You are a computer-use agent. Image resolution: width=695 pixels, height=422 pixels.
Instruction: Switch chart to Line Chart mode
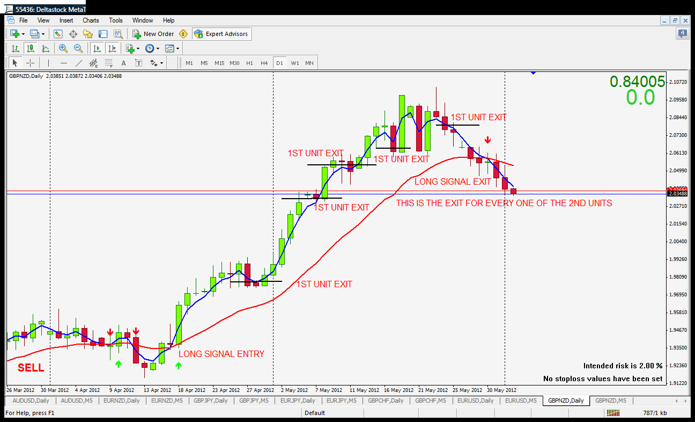tap(46, 48)
